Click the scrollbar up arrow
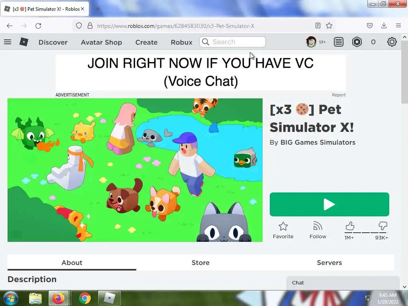This screenshot has width=408, height=306. pyautogui.click(x=404, y=37)
